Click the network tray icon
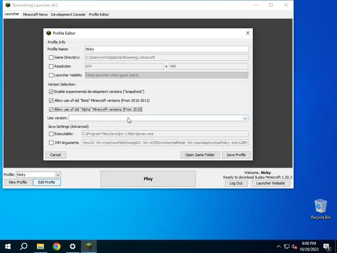This screenshot has height=253, width=337. click(287, 246)
